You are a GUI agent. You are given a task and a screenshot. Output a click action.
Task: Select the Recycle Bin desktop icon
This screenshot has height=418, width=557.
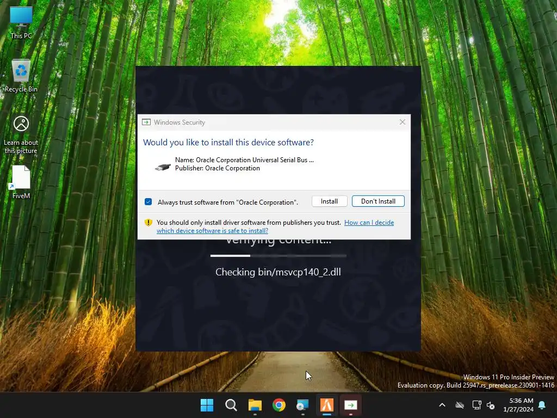21,76
